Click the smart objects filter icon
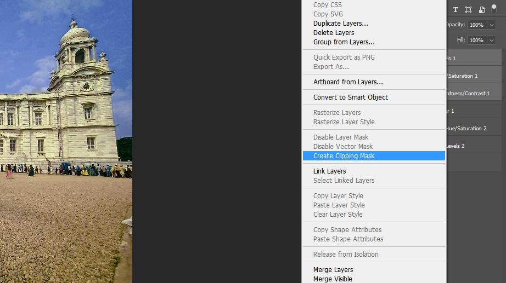 481,10
